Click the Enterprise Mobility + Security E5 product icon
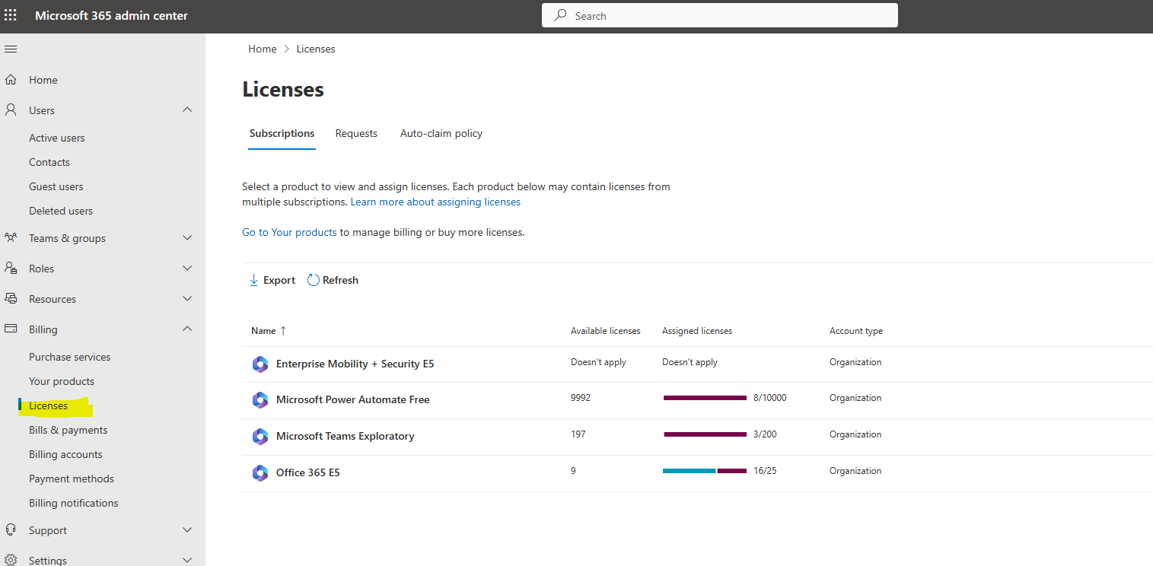 pos(260,364)
